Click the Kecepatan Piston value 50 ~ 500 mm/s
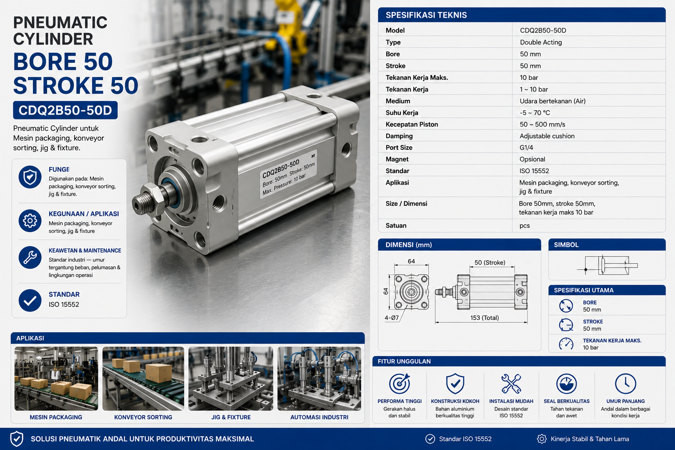The height and width of the screenshot is (450, 675). tap(543, 124)
